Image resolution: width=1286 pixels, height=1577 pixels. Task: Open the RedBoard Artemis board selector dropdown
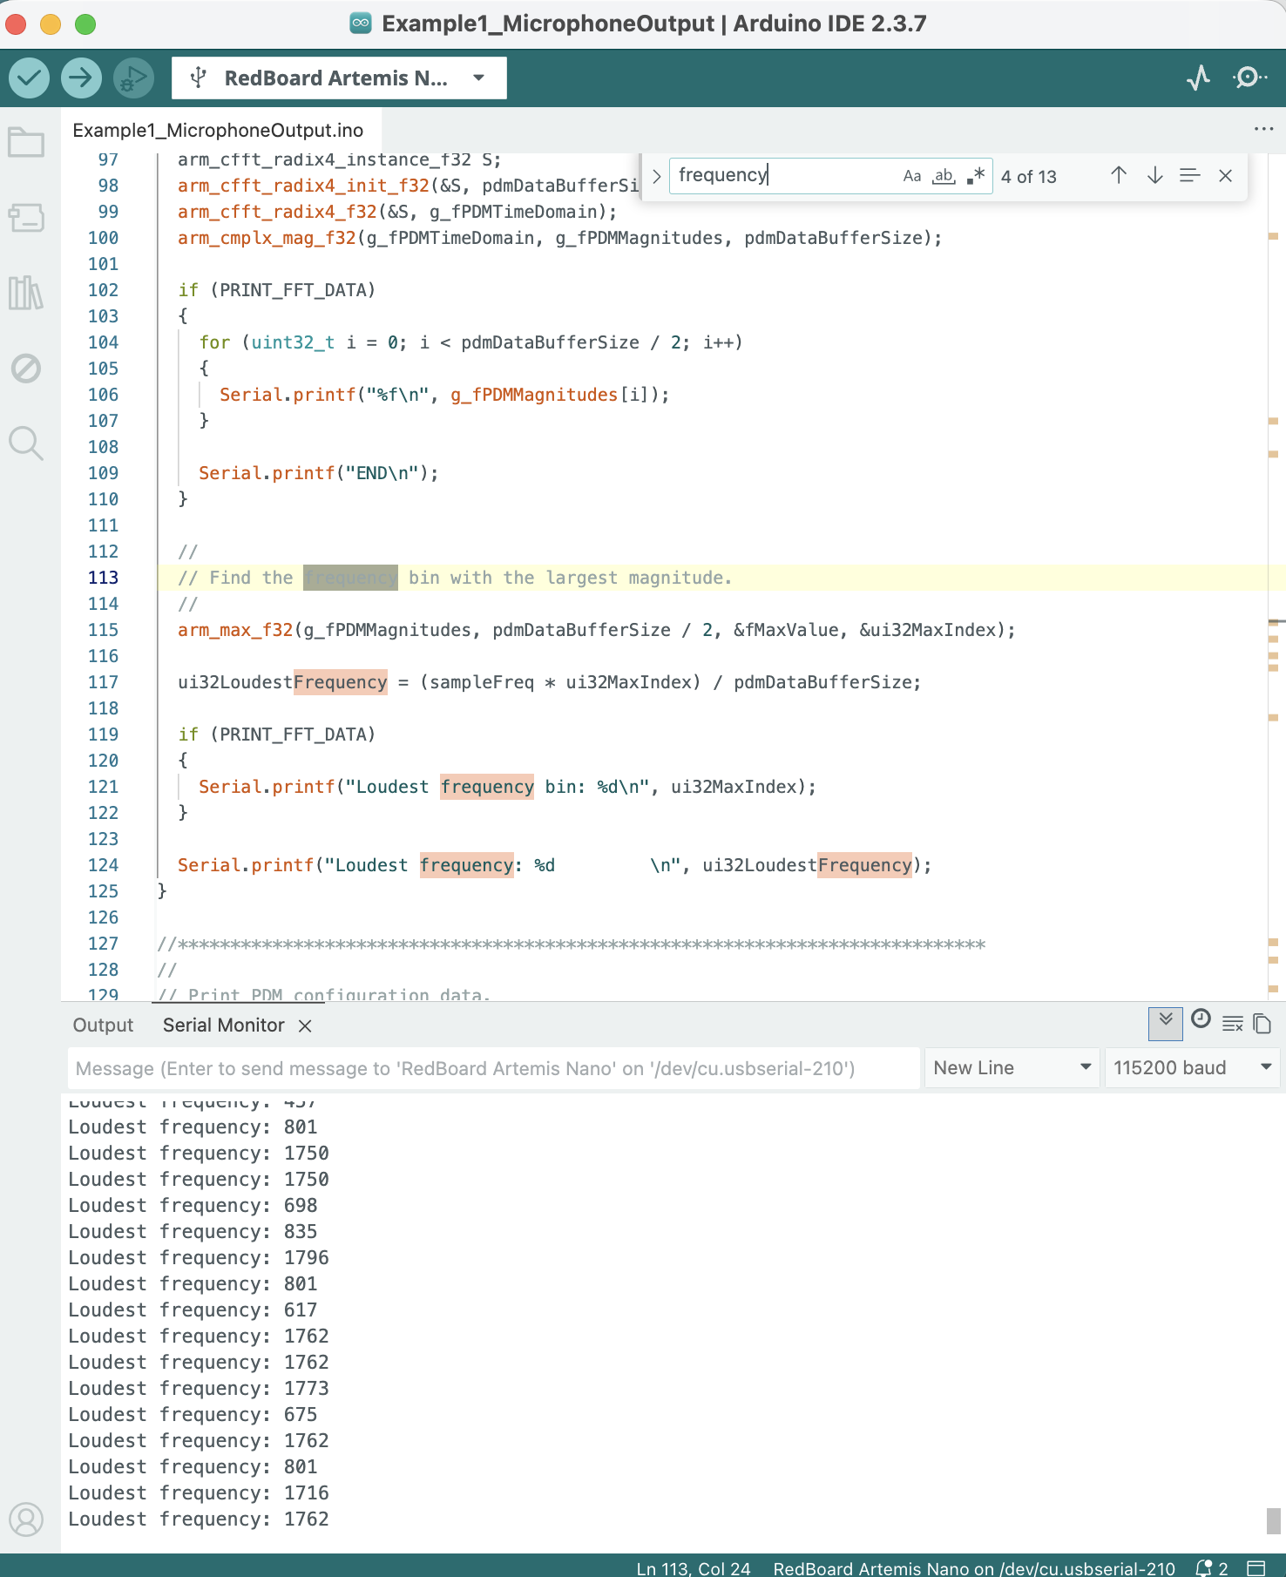339,78
